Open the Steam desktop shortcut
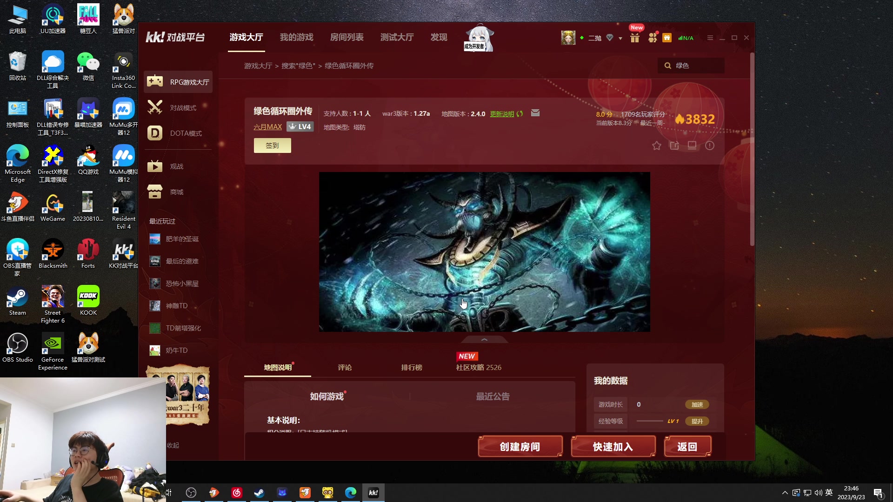 click(x=18, y=301)
